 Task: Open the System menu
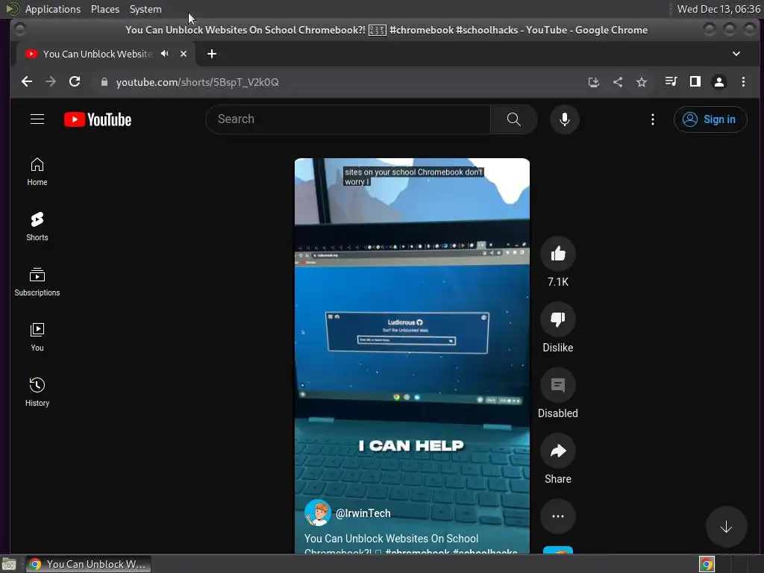[x=145, y=9]
